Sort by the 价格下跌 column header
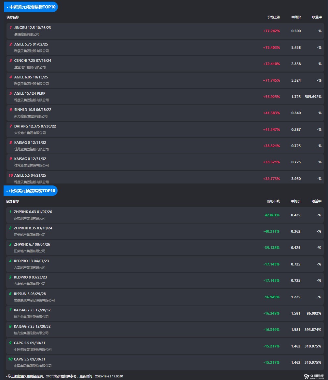The width and height of the screenshot is (328, 380). (x=273, y=201)
